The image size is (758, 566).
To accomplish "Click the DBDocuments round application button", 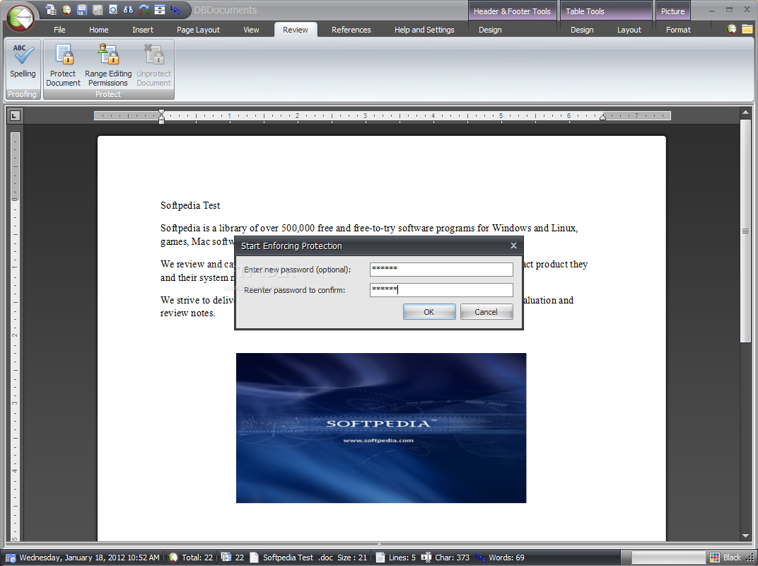I will (x=21, y=18).
